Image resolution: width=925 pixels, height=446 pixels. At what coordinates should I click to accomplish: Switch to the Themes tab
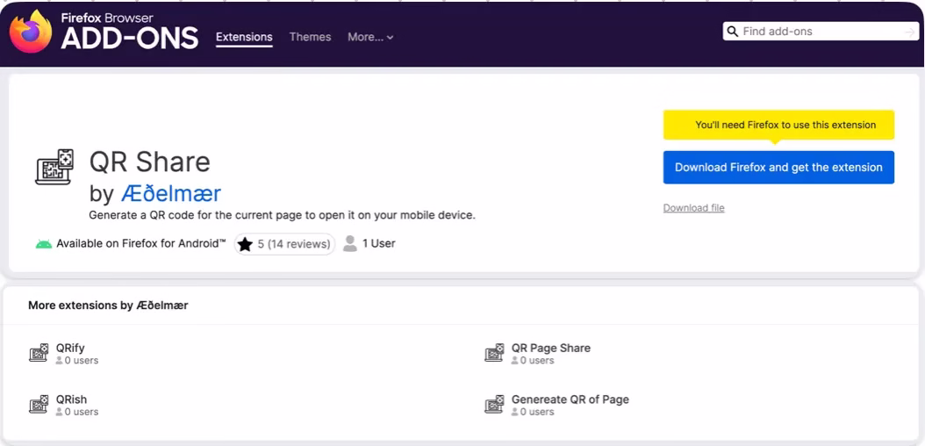tap(311, 37)
